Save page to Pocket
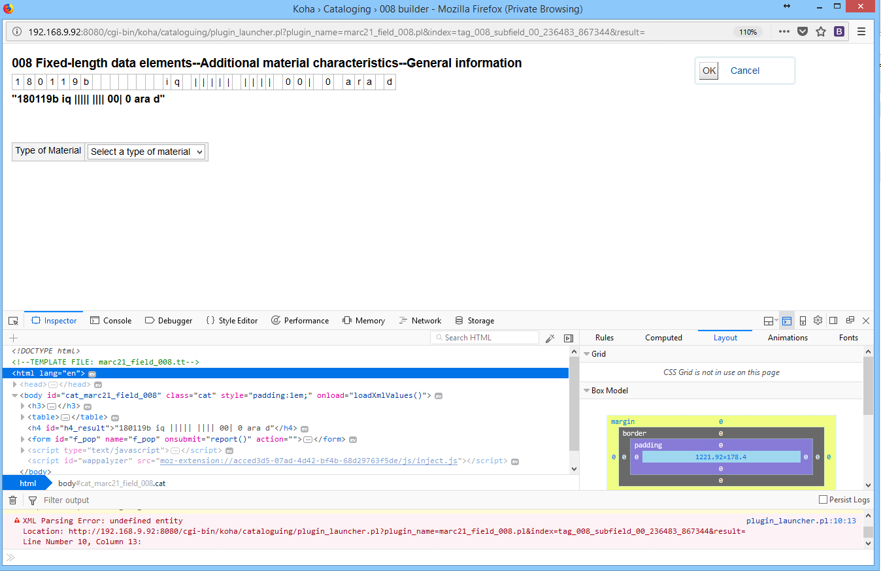The width and height of the screenshot is (881, 571). point(803,32)
